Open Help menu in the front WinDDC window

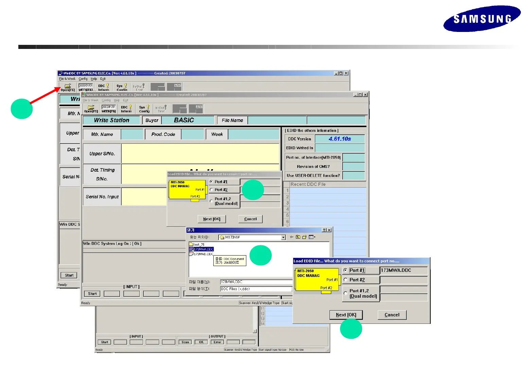[x=117, y=100]
